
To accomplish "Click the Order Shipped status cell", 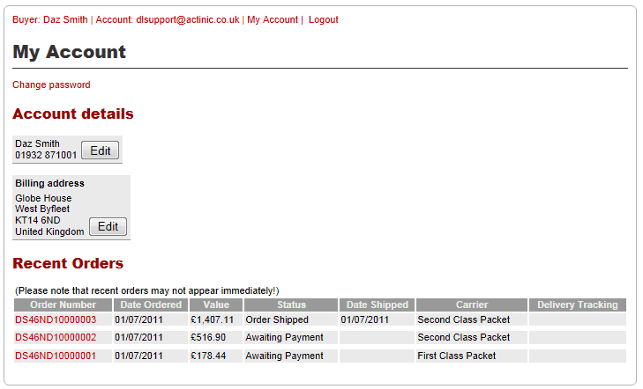I will coord(277,319).
